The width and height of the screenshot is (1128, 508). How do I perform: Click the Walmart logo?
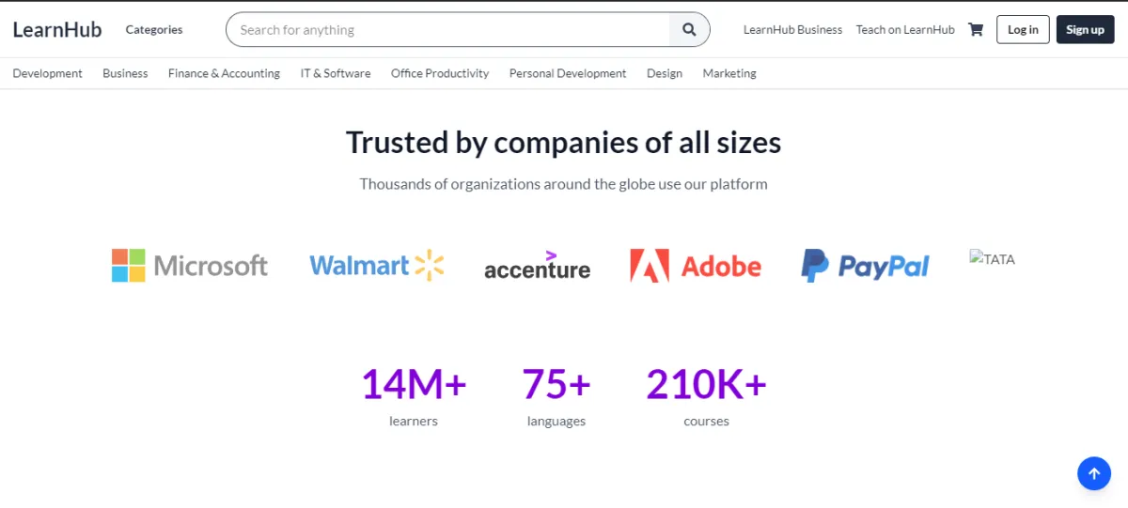tap(376, 266)
